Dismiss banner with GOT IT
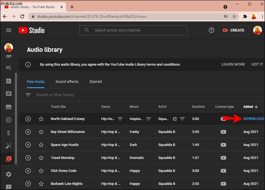 (257, 64)
